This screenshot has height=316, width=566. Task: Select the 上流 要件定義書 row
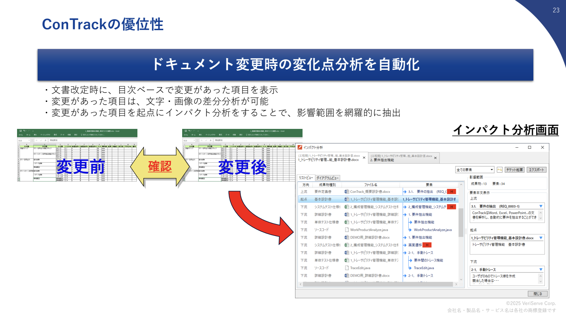tap(378, 192)
